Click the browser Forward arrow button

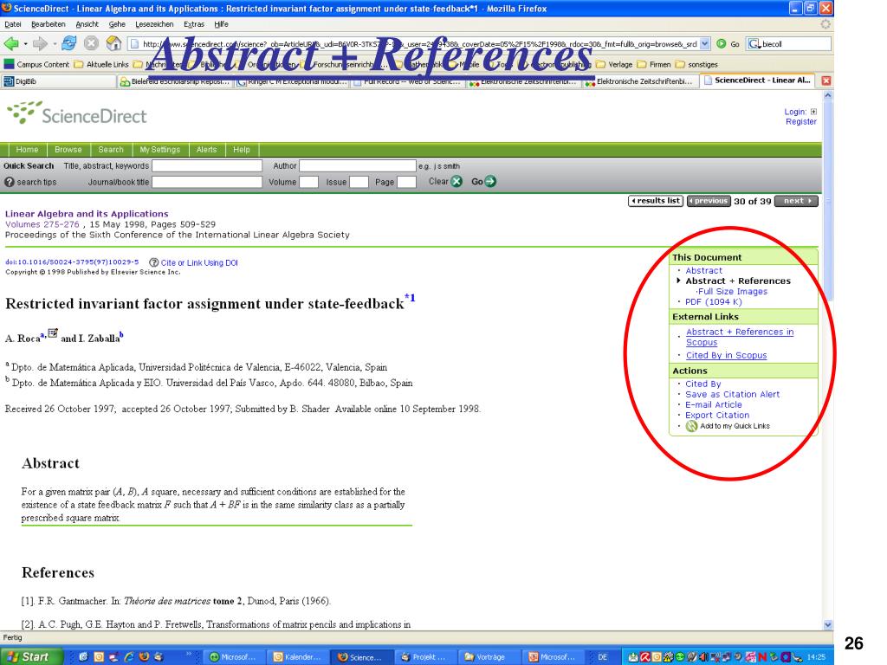pos(40,43)
